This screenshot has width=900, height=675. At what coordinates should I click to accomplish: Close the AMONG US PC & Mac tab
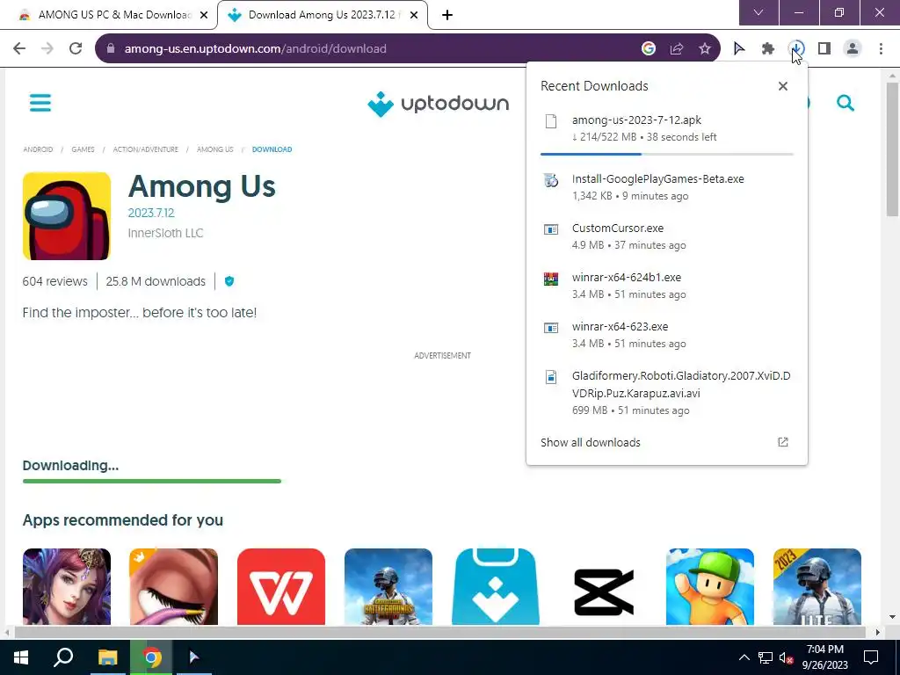[x=204, y=16]
